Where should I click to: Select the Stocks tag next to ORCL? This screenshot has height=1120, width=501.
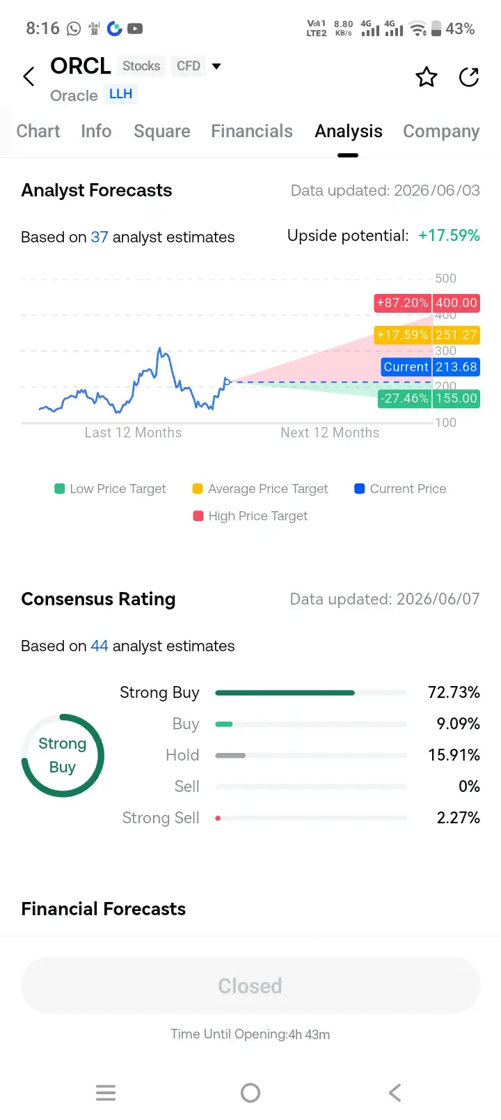(141, 66)
